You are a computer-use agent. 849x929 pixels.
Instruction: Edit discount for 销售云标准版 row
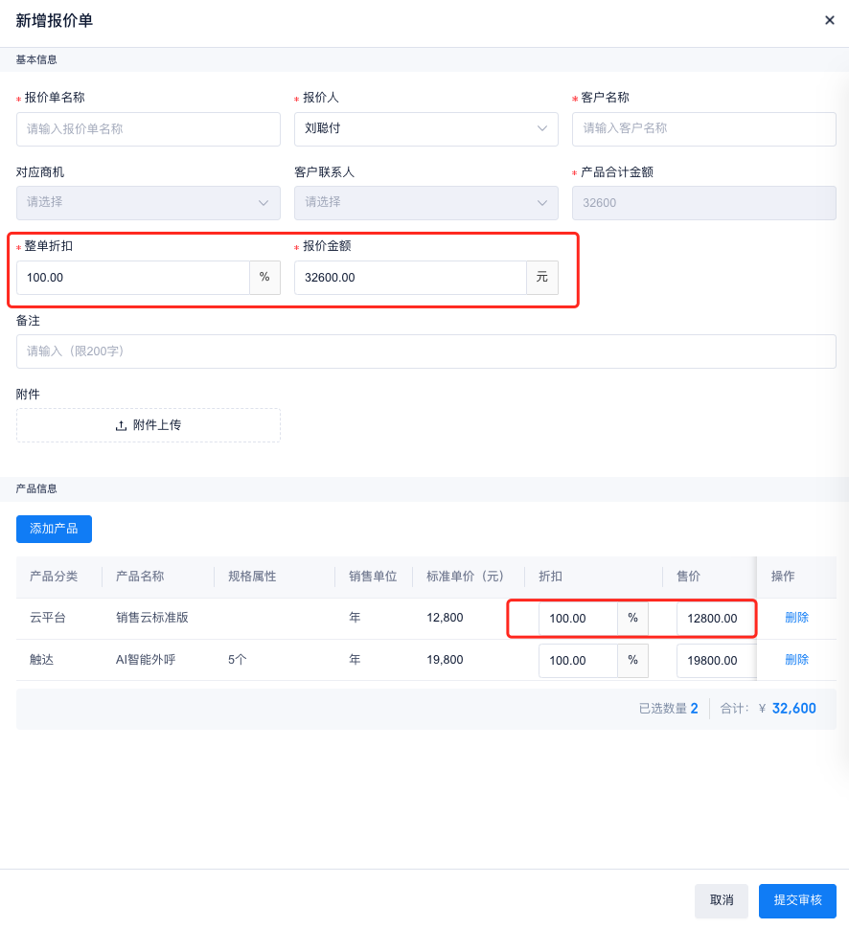[x=577, y=619]
